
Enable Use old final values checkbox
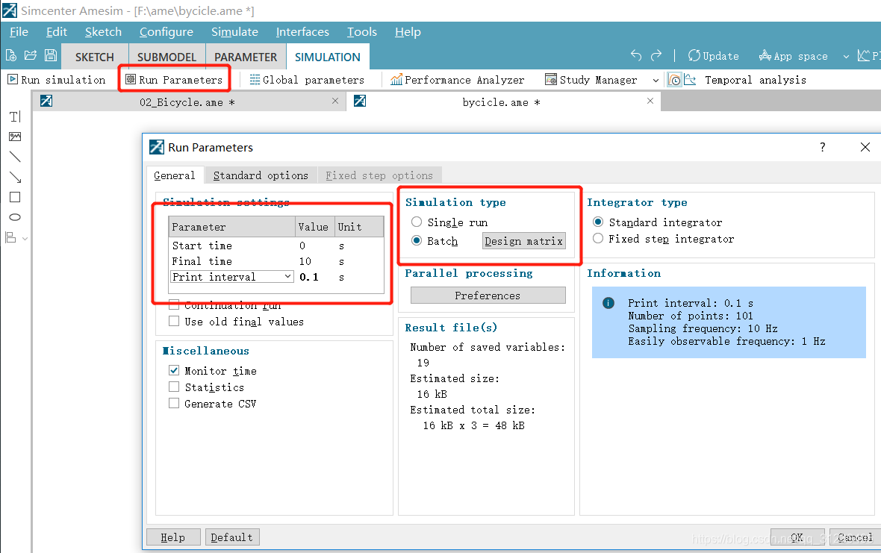click(174, 321)
